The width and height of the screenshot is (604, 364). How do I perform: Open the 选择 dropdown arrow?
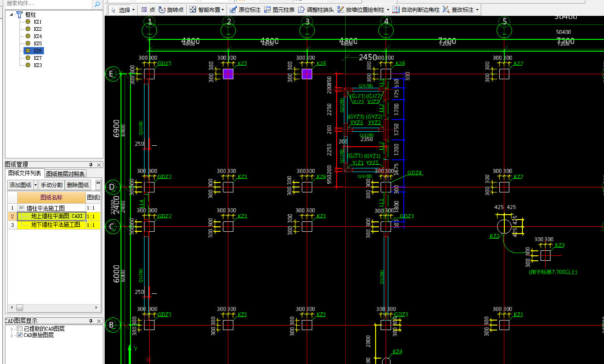click(134, 10)
